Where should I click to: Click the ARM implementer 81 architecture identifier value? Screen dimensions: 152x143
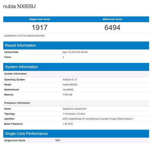[98, 119]
